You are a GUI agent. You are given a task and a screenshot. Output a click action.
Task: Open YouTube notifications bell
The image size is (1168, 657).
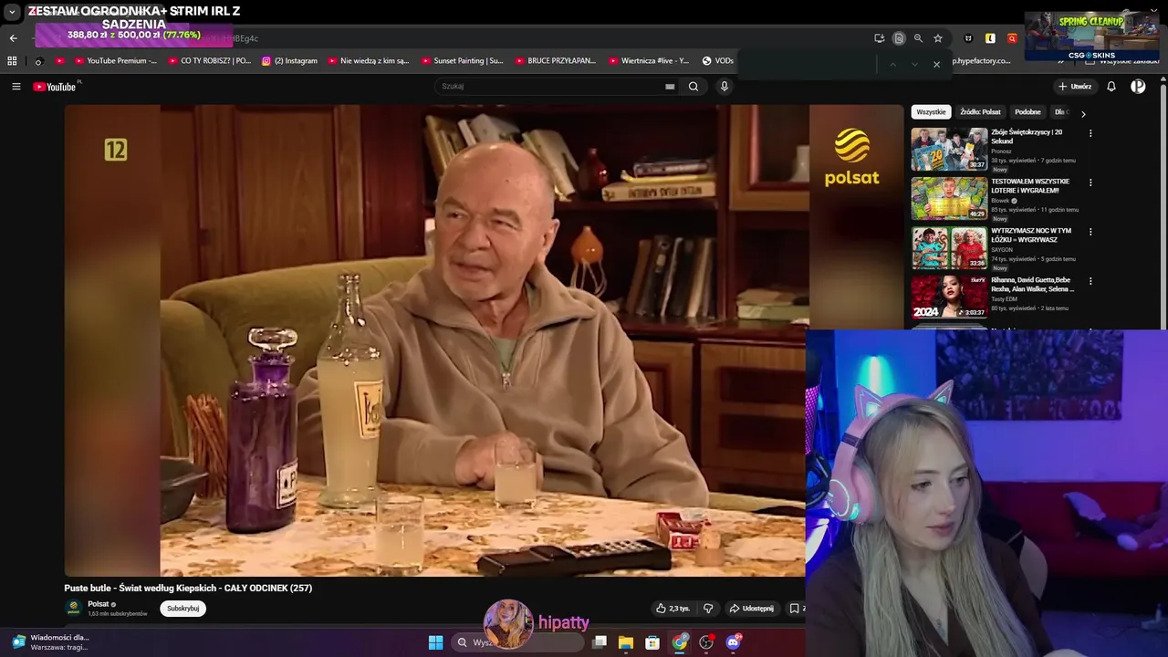click(1111, 87)
